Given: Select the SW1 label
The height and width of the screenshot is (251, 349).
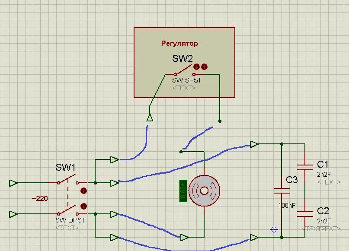Looking at the screenshot, I should (x=65, y=167).
